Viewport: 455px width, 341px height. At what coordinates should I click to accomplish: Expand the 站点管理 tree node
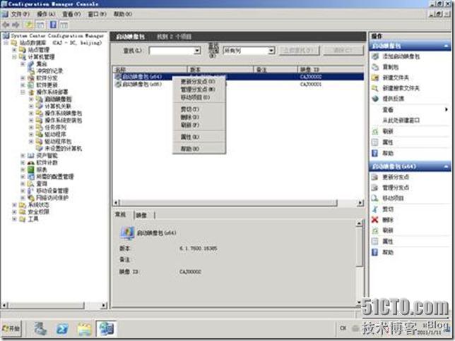click(14, 50)
